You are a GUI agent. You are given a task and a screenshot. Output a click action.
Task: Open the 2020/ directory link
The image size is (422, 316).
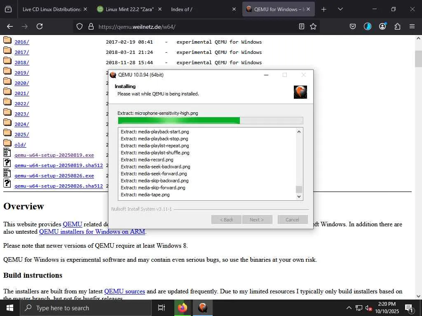(x=22, y=83)
